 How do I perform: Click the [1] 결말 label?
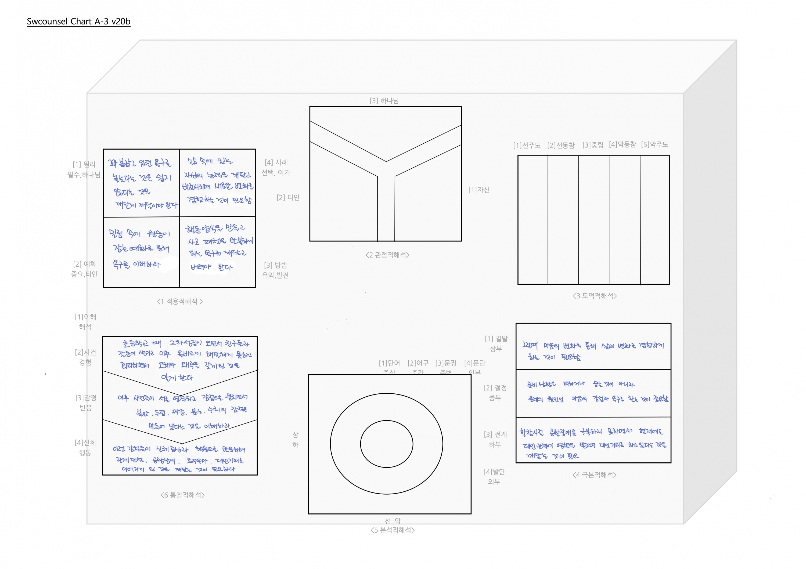pyautogui.click(x=496, y=339)
